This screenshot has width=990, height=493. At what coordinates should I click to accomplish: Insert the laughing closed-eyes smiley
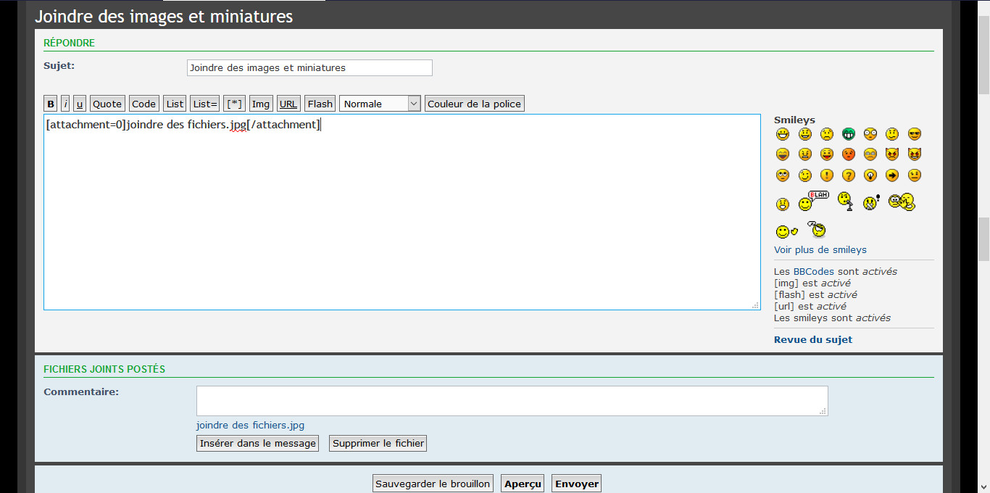pos(783,154)
